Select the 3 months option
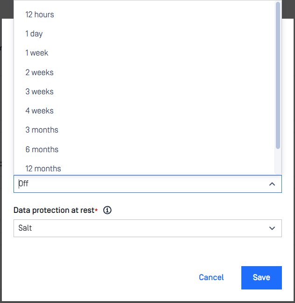295x303 pixels. point(144,130)
